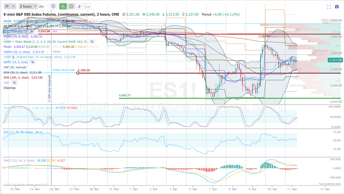Image resolution: width=344 pixels, height=194 pixels.
Task: Open the candlestick chart type selector
Action: pyautogui.click(x=7, y=6)
